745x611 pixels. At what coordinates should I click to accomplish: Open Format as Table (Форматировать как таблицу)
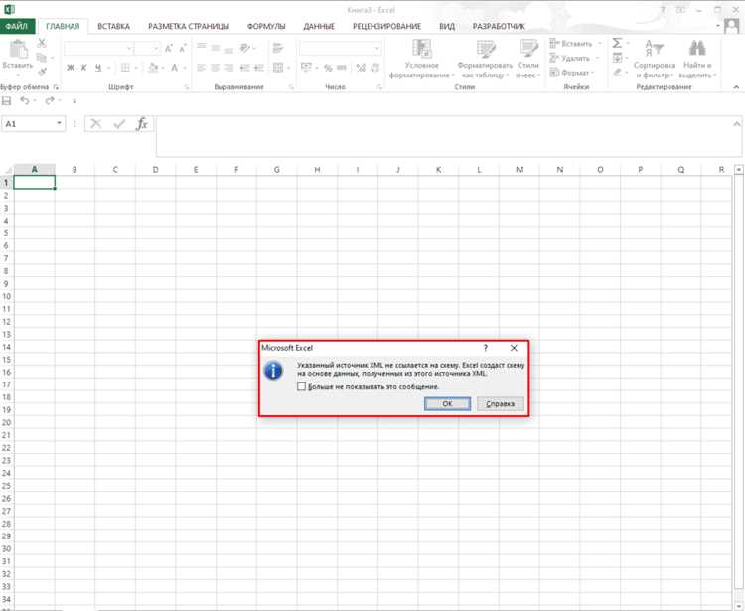click(485, 59)
